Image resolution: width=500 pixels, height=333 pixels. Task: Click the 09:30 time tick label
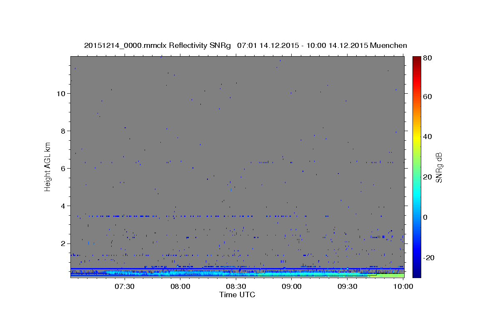[x=347, y=286]
